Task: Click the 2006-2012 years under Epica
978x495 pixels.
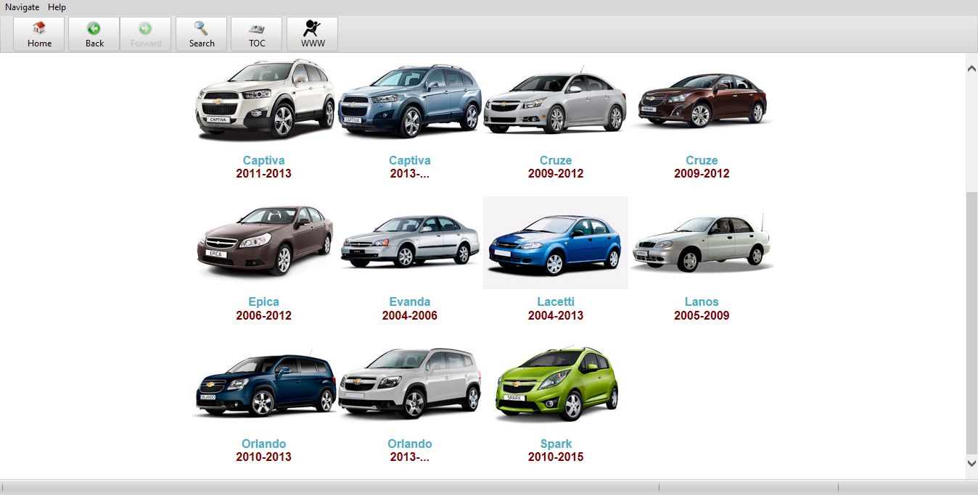Action: [x=263, y=315]
